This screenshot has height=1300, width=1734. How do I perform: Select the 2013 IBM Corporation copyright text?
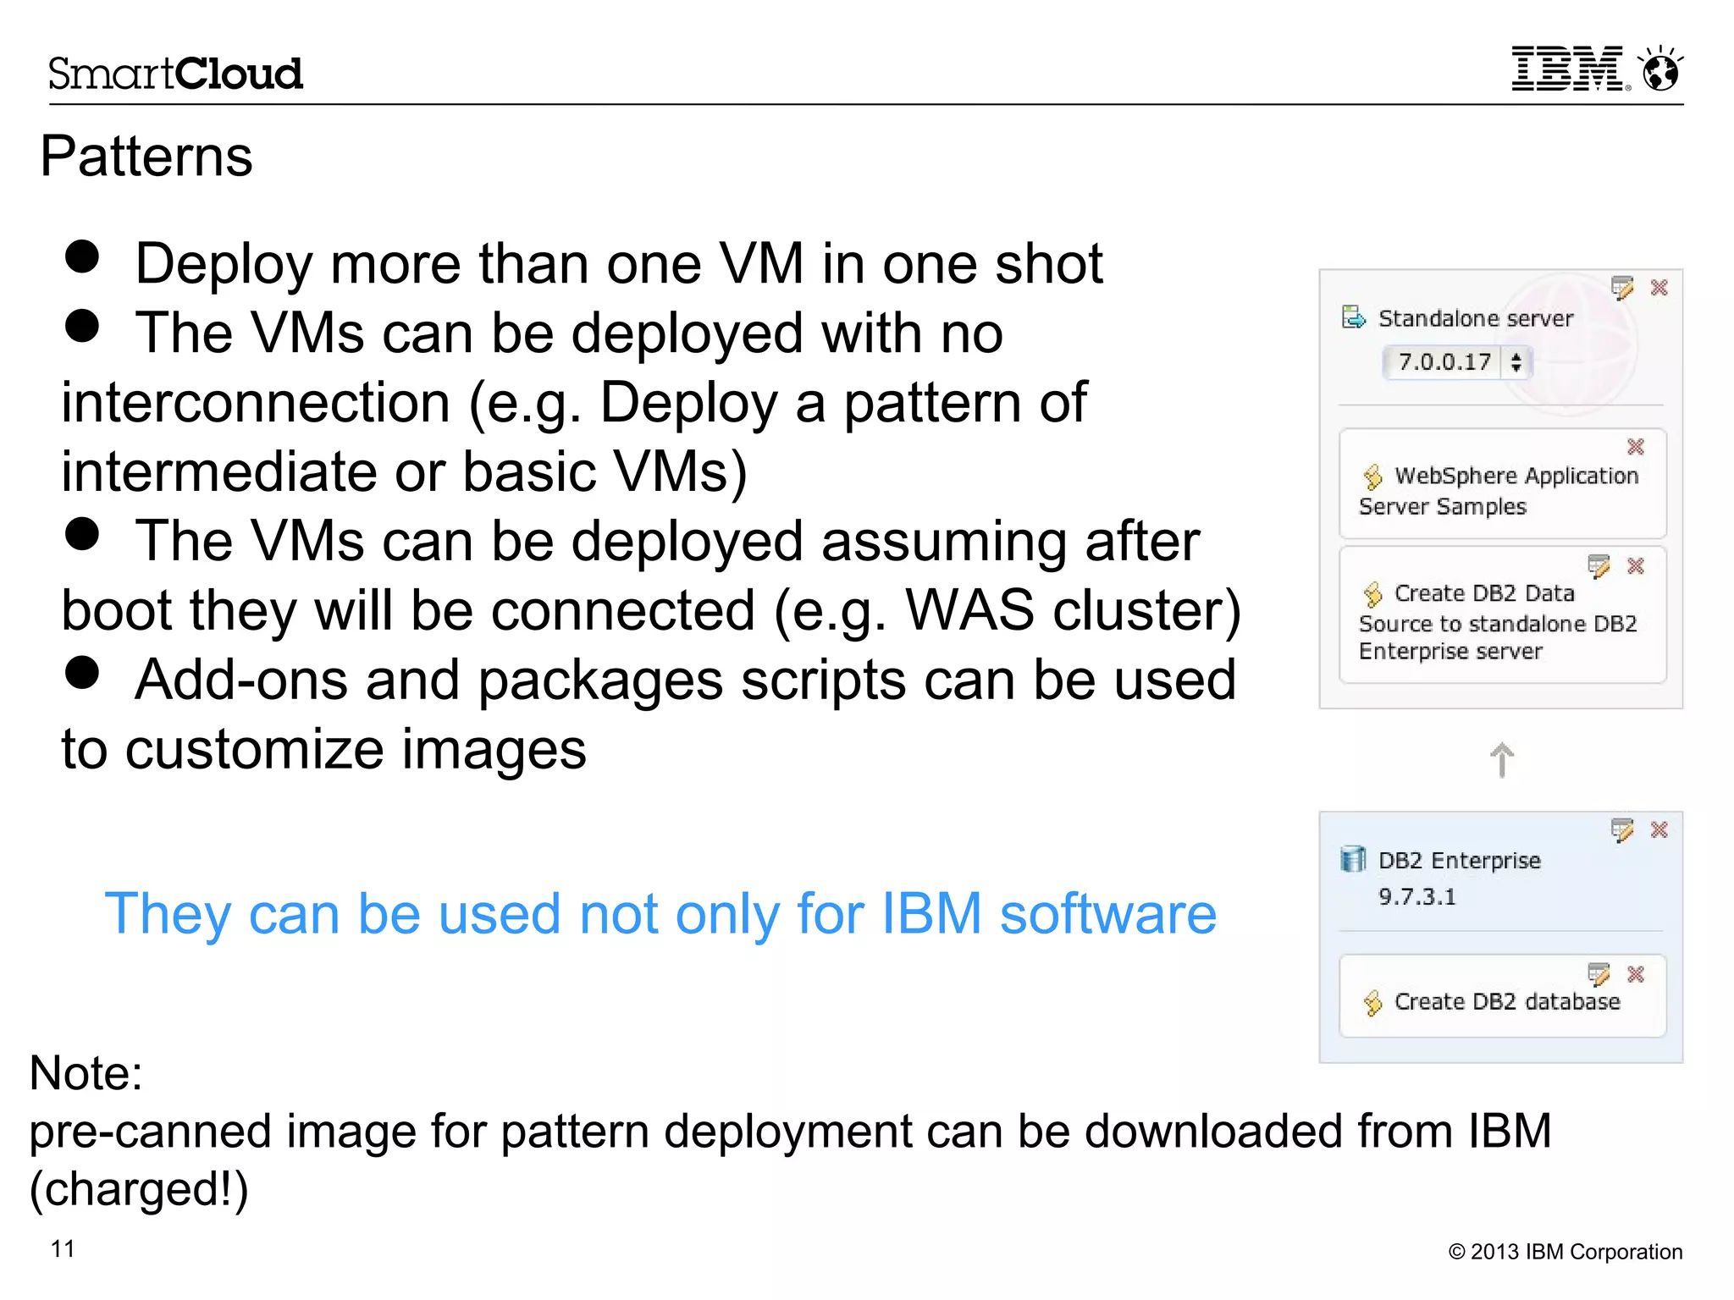[x=1566, y=1252]
